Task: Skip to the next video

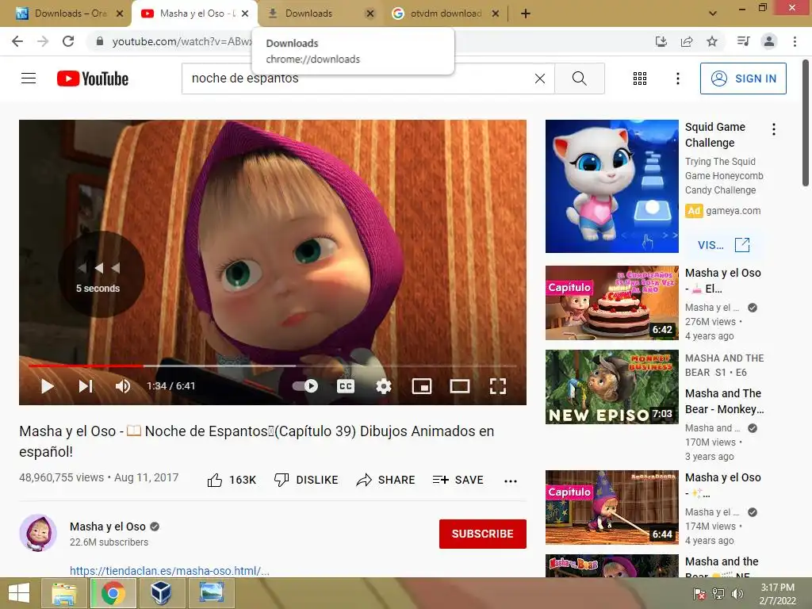Action: pyautogui.click(x=86, y=386)
